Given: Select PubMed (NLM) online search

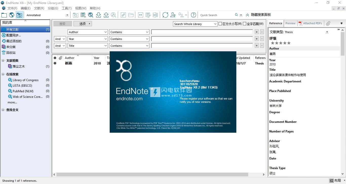Looking at the screenshot, I should click(23, 91).
